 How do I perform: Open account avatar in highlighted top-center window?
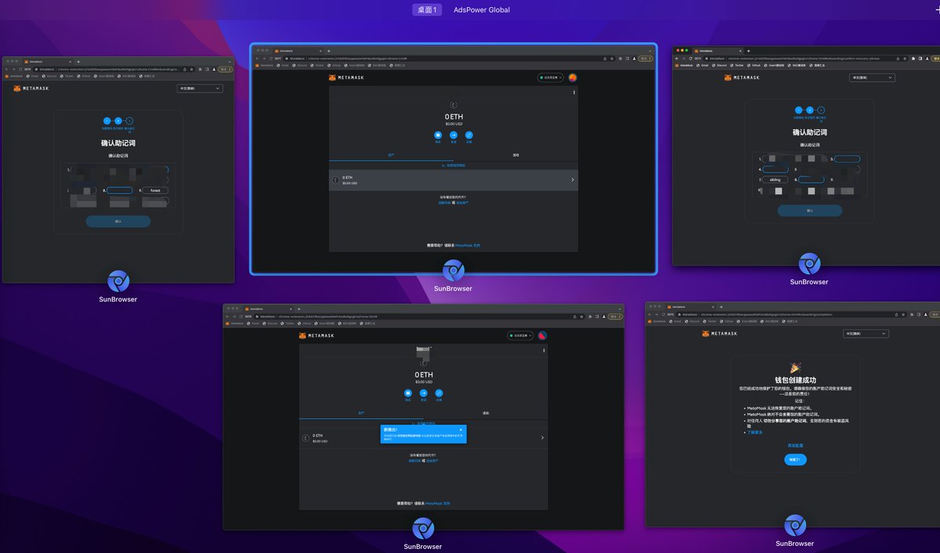click(573, 78)
